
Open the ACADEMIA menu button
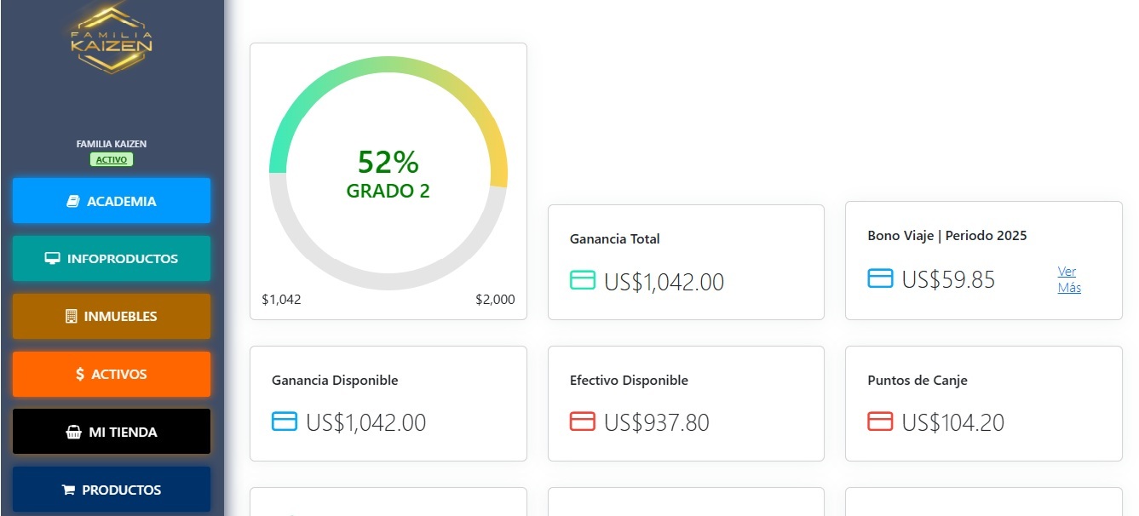(112, 201)
